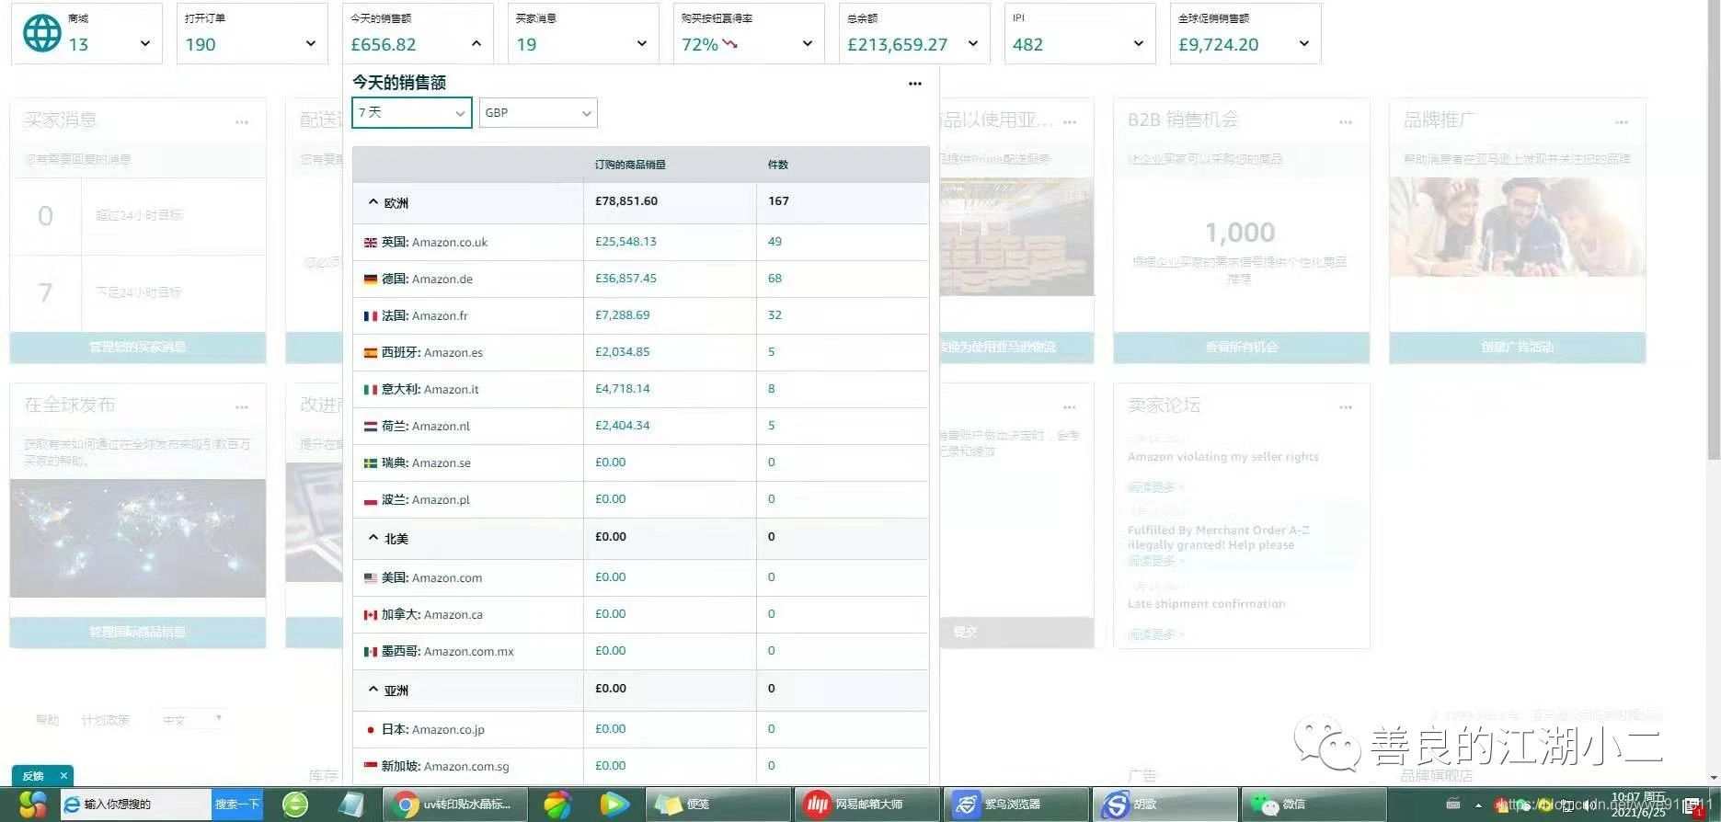Click the 49 units for UK
This screenshot has height=822, width=1721.
coord(774,242)
